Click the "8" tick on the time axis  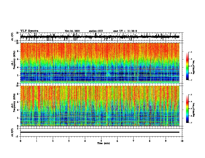[x=150, y=141]
